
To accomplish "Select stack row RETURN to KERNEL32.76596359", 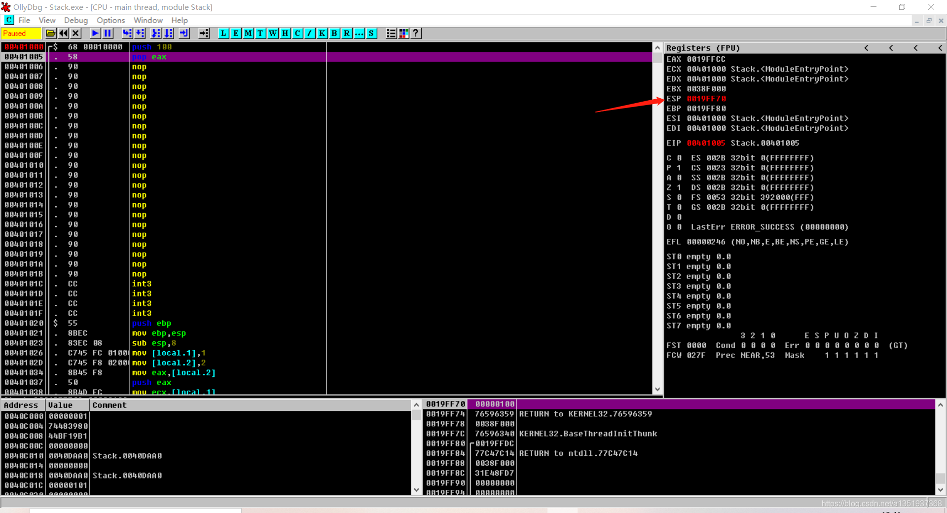I will (x=680, y=414).
